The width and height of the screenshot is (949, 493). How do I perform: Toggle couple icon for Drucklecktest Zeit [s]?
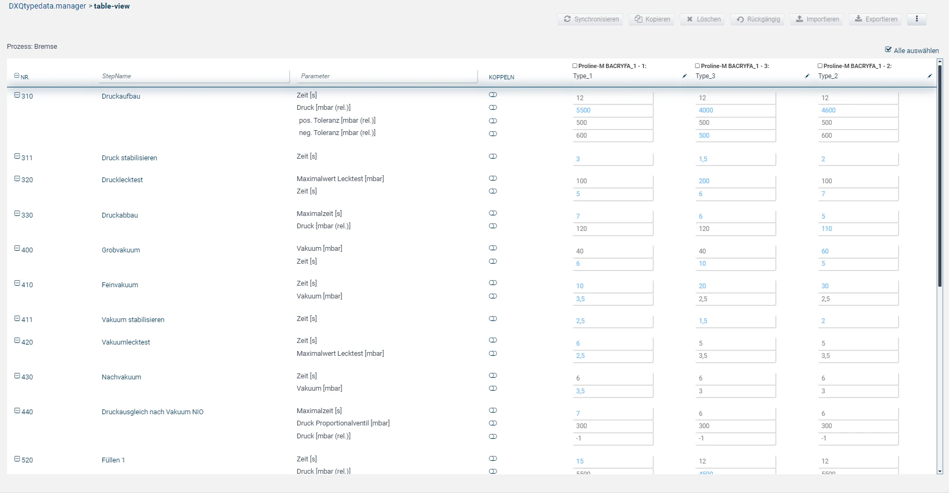[x=493, y=191]
